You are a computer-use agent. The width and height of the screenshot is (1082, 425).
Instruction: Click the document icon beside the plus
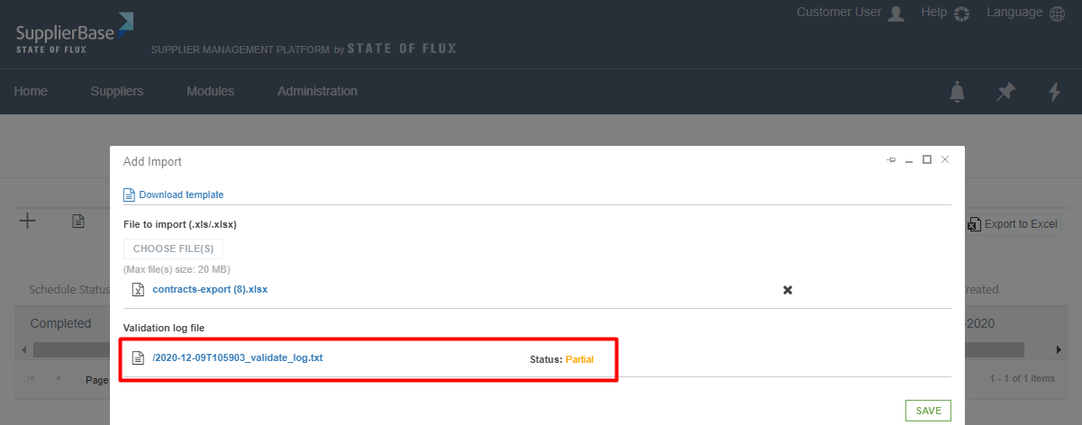(x=78, y=221)
